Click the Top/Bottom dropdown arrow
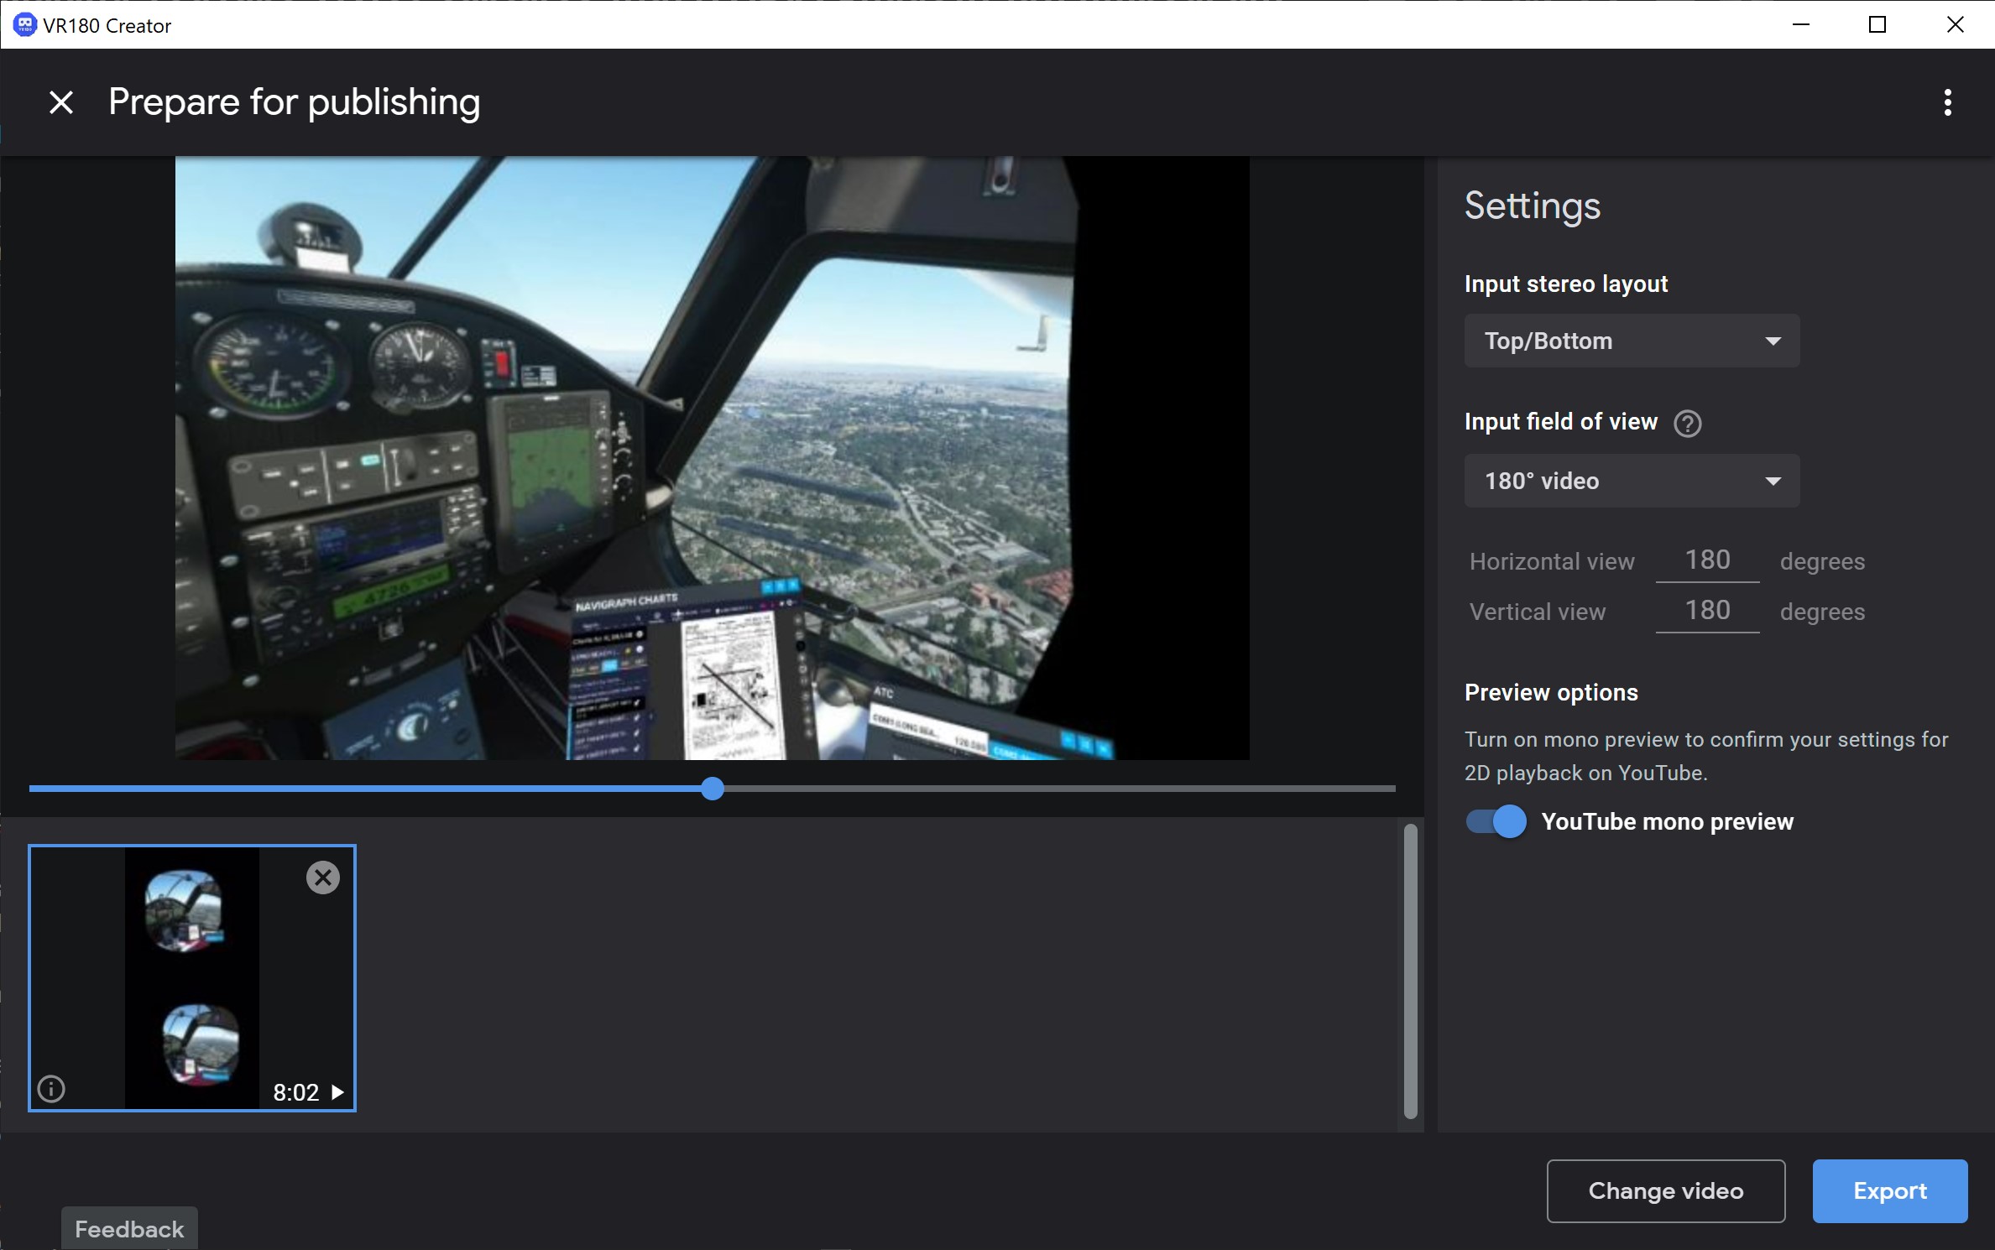 pos(1773,341)
